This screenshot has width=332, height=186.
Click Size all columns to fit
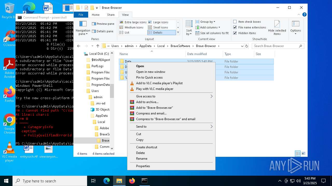tap(212, 33)
